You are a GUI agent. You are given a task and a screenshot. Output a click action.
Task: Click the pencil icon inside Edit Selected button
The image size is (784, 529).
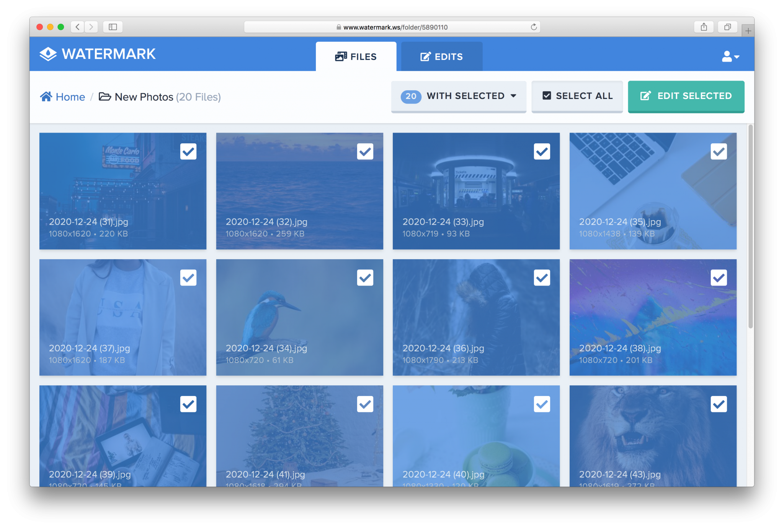click(x=645, y=96)
